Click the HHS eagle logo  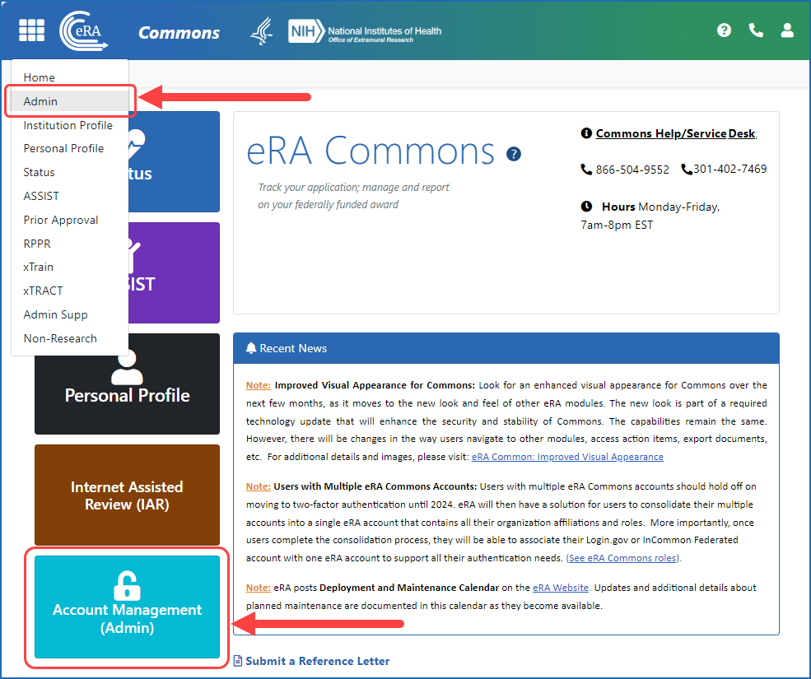pyautogui.click(x=262, y=31)
